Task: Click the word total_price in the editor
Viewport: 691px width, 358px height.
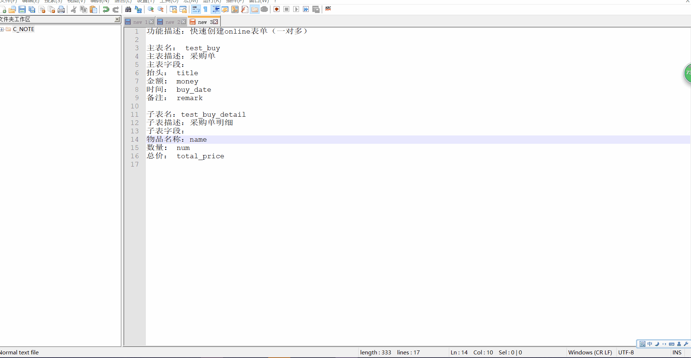Action: click(x=201, y=156)
